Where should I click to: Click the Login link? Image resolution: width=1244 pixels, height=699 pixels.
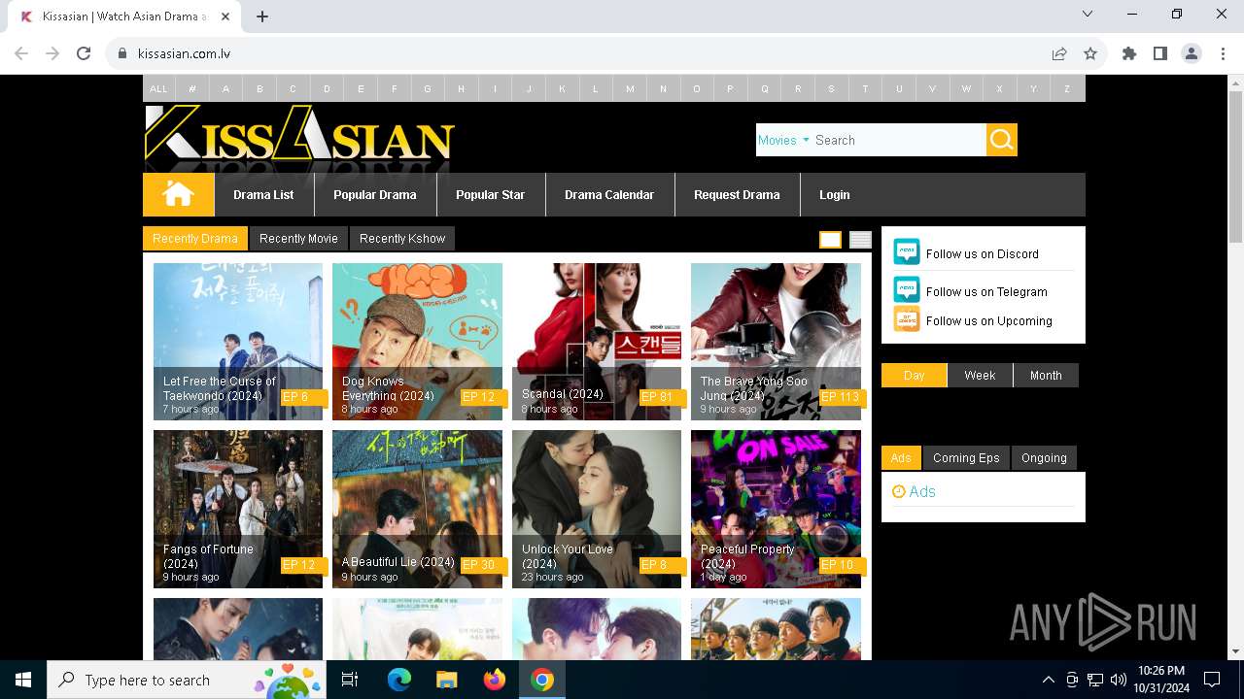(x=834, y=194)
